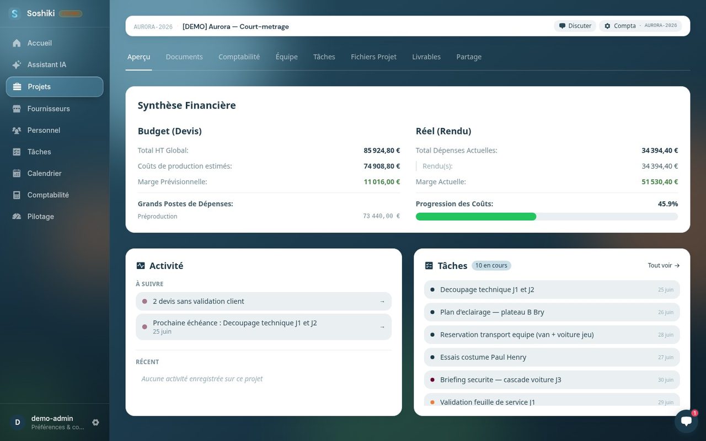
Task: Switch to the Aperçu tab
Action: [138, 57]
